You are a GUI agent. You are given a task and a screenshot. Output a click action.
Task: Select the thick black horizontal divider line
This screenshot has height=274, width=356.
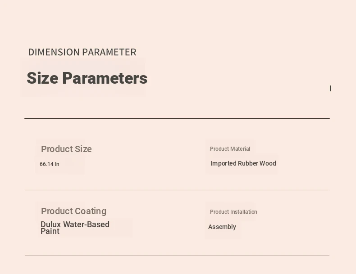click(x=177, y=118)
